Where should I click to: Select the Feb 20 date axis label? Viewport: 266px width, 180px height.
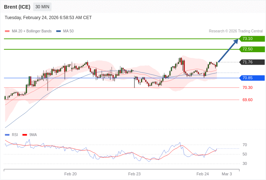(x=70, y=174)
